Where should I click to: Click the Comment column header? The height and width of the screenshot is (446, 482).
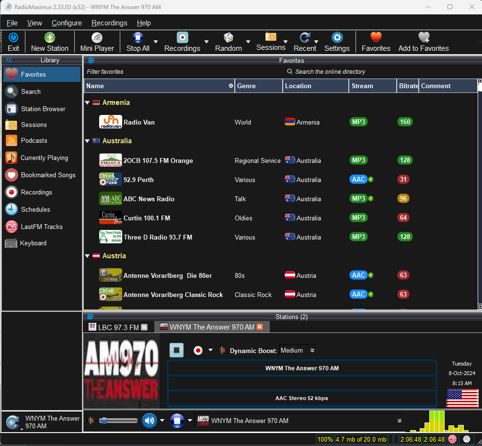(x=448, y=86)
